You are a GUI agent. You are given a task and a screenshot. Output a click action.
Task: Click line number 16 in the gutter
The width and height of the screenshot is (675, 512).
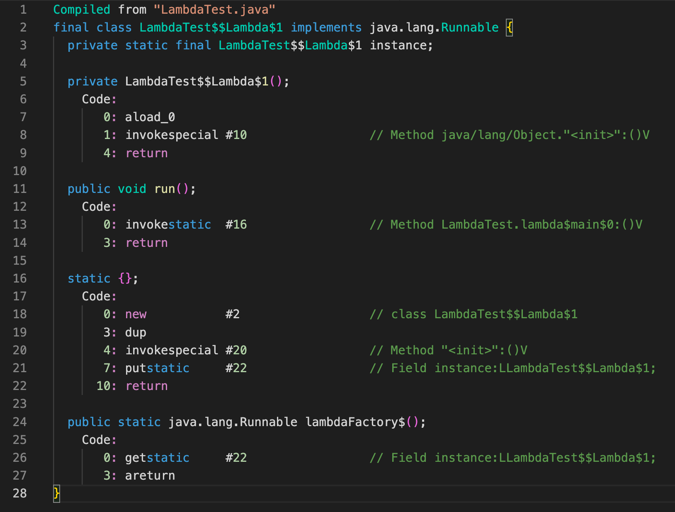pos(19,278)
